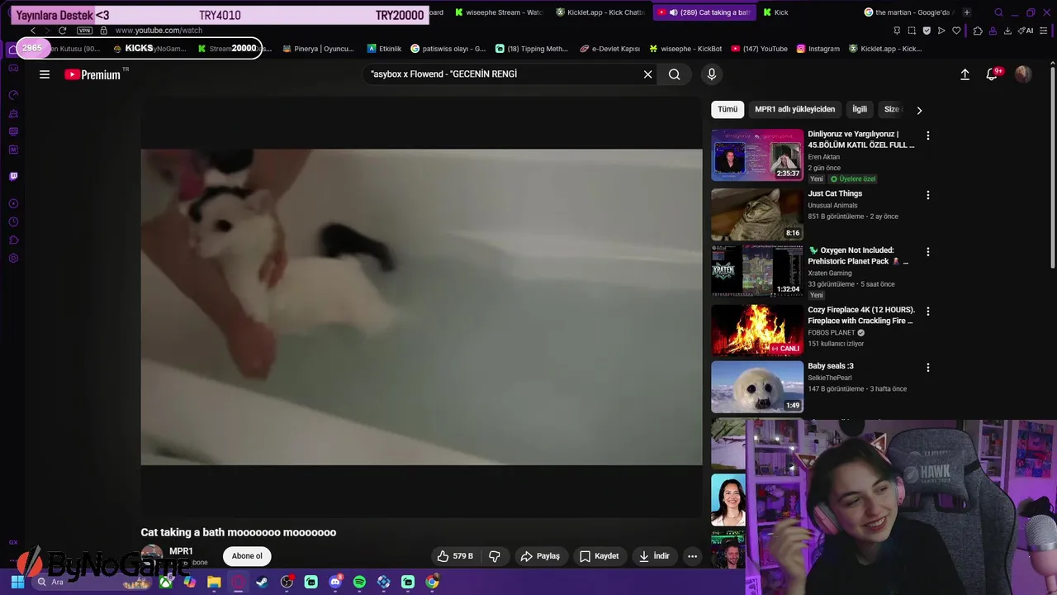This screenshot has height=595, width=1057.
Task: Open the Pinerya Oyuncu bookmark
Action: pyautogui.click(x=318, y=49)
